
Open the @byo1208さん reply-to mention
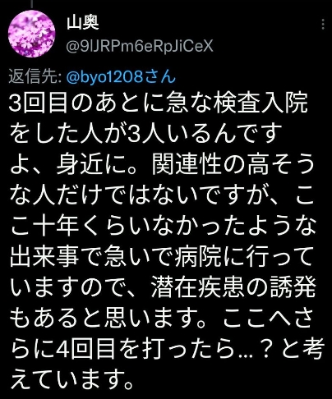[121, 77]
